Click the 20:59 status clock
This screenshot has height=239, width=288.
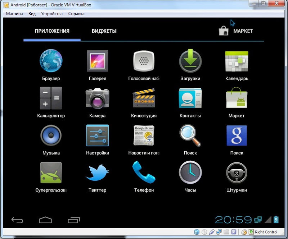(x=233, y=220)
